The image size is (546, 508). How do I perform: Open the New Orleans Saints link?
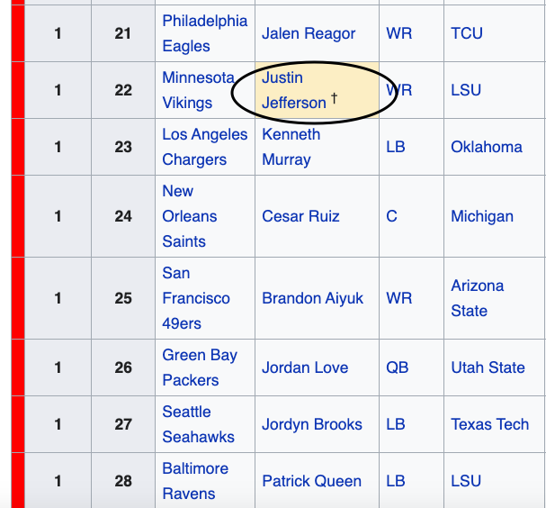coord(189,216)
